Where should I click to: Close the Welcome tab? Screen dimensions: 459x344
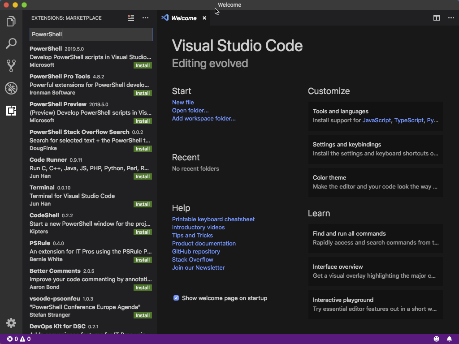click(x=204, y=18)
